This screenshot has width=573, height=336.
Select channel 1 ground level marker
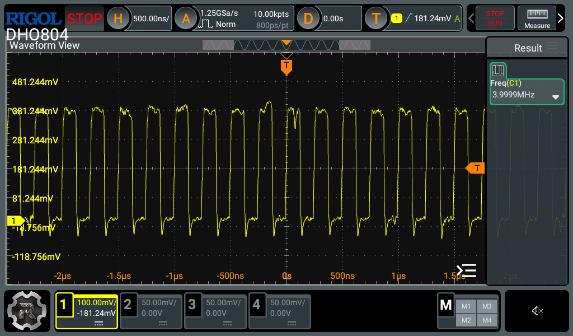tap(16, 221)
